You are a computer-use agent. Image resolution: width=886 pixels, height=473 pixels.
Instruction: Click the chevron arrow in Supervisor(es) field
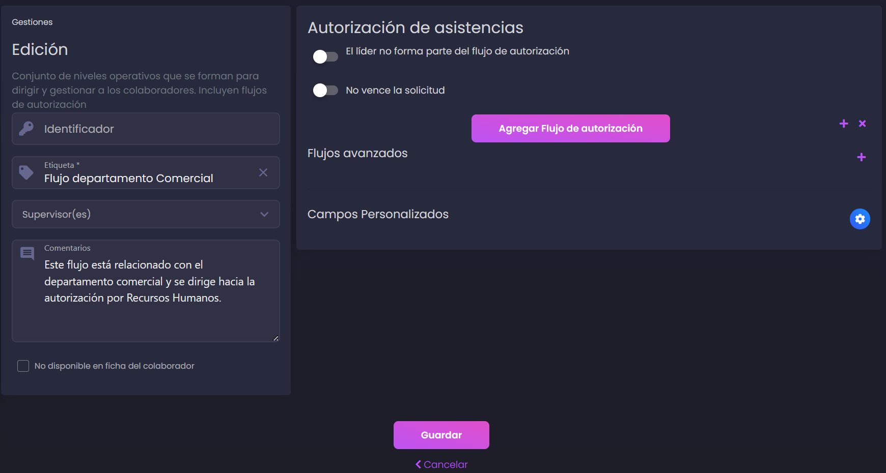pyautogui.click(x=264, y=214)
